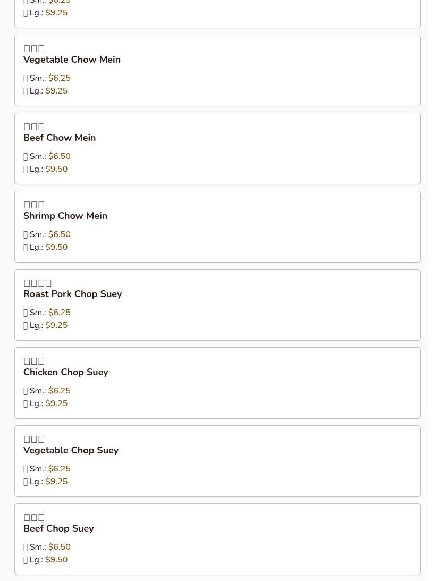This screenshot has height=581, width=438.
Task: Select Chicken Chop Suey large $9.25
Action: click(46, 403)
